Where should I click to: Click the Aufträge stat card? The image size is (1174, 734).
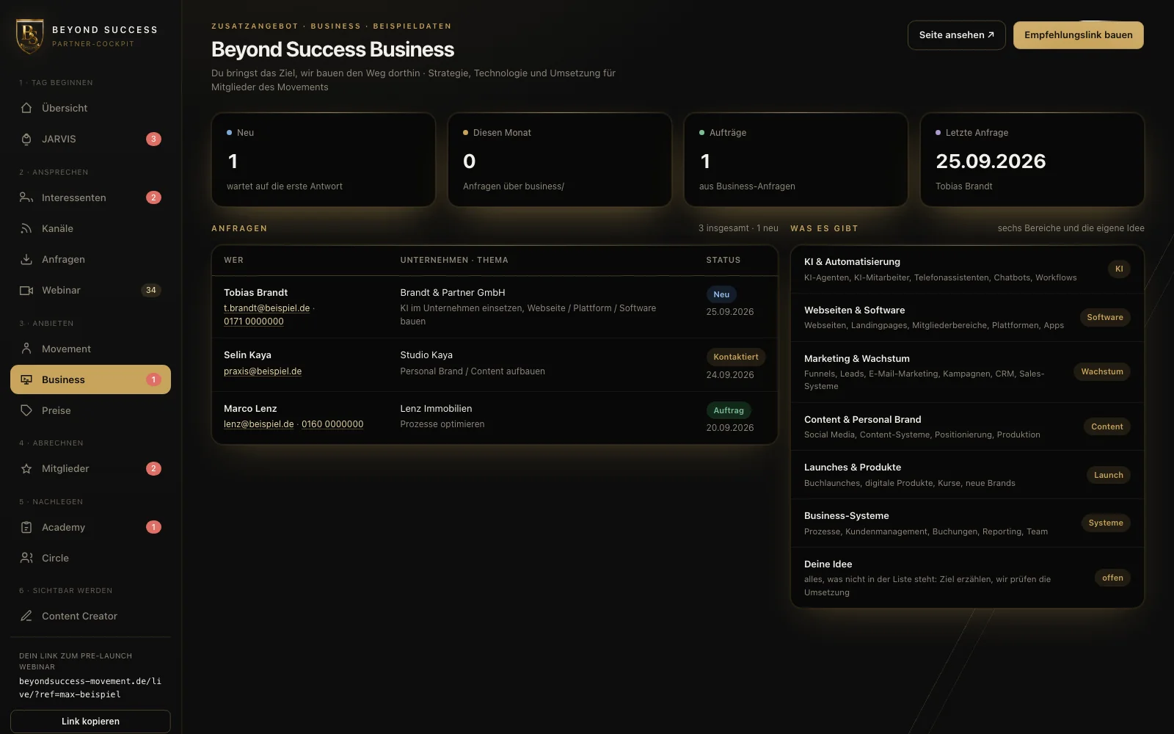click(796, 159)
